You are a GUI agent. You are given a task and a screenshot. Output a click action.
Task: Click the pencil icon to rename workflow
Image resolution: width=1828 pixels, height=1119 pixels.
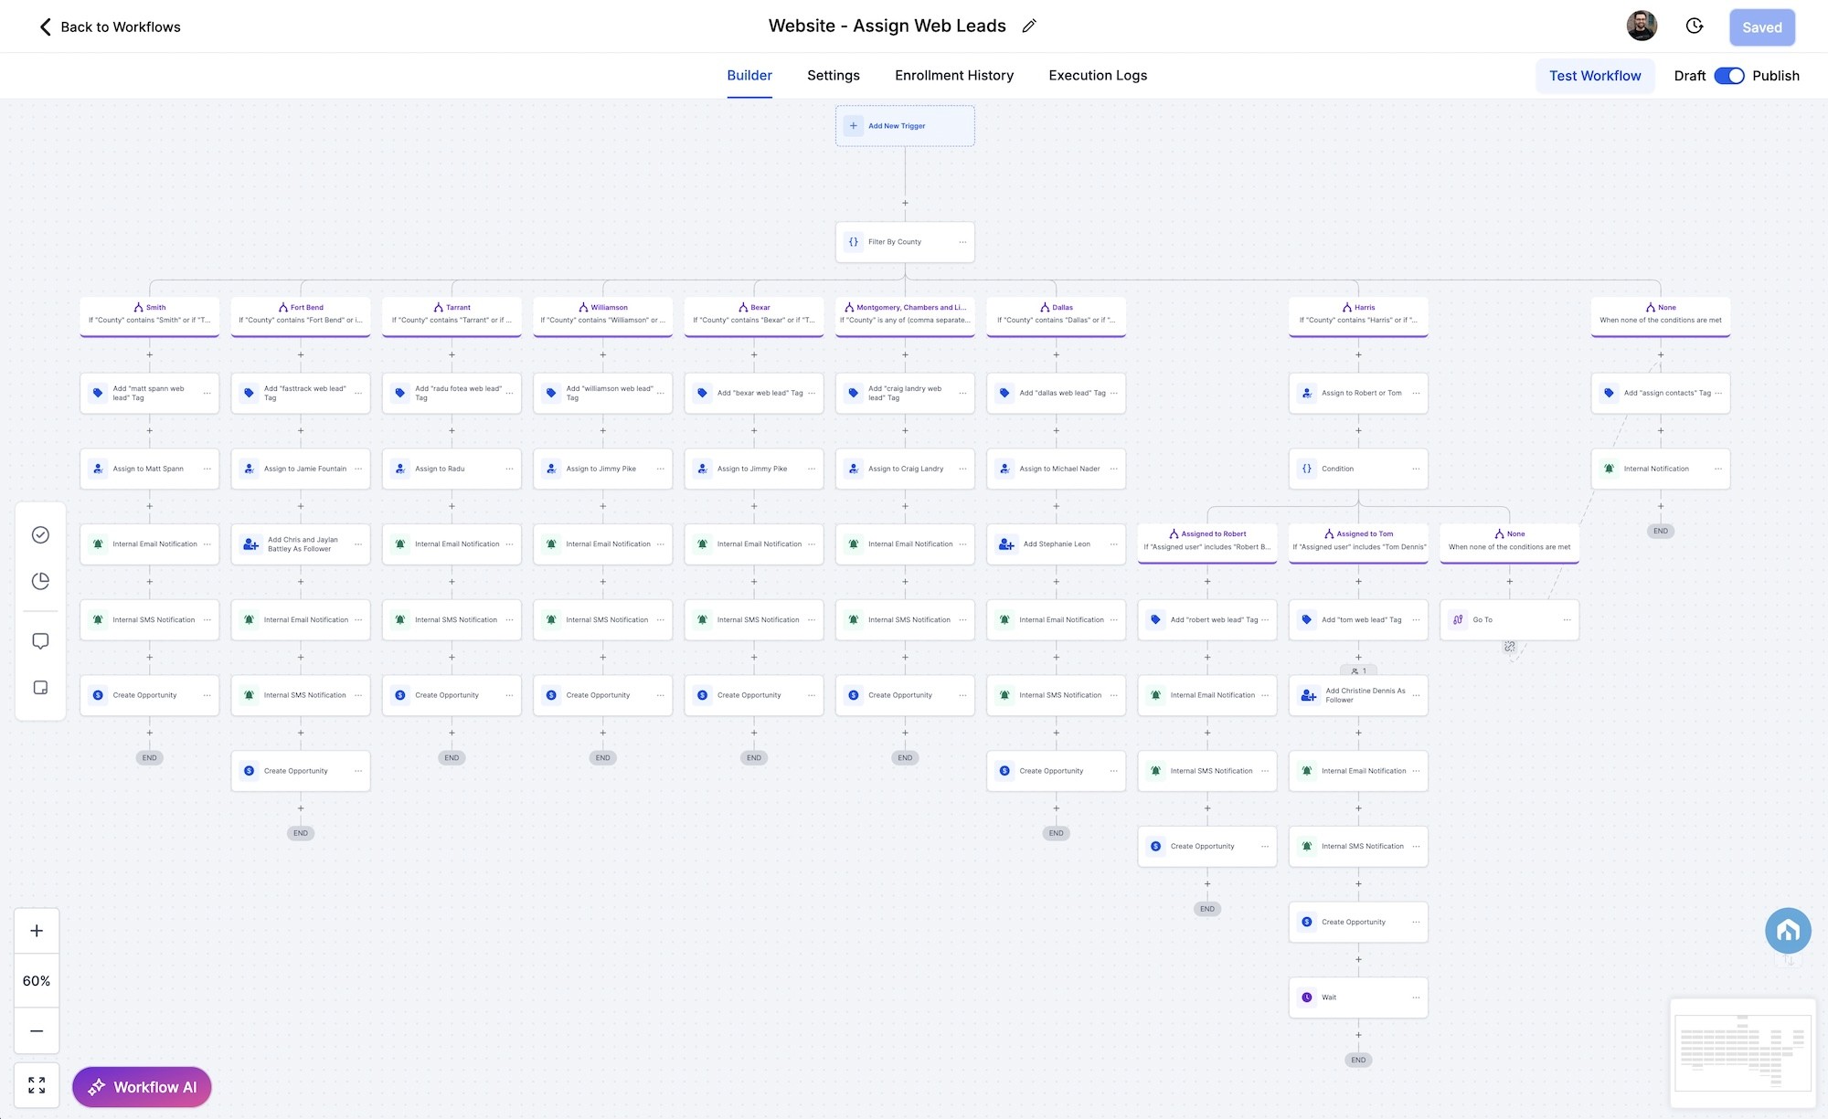(1029, 26)
